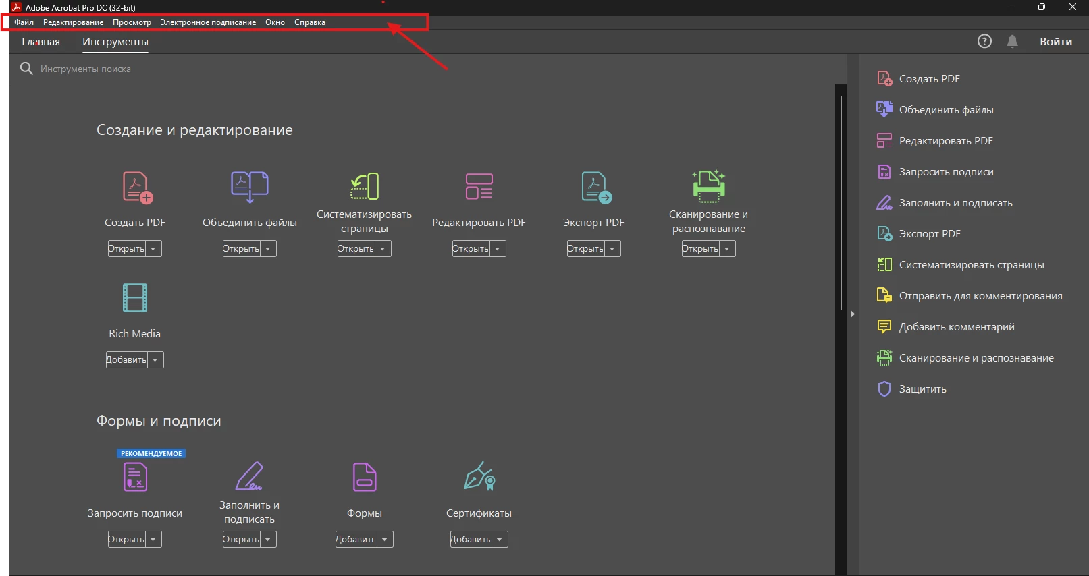Click the help question mark icon
1089x576 pixels.
(x=984, y=41)
